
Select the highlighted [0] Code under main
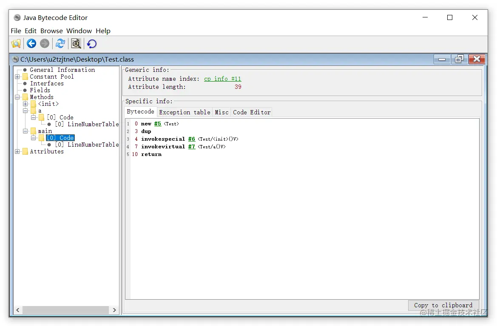tap(60, 138)
